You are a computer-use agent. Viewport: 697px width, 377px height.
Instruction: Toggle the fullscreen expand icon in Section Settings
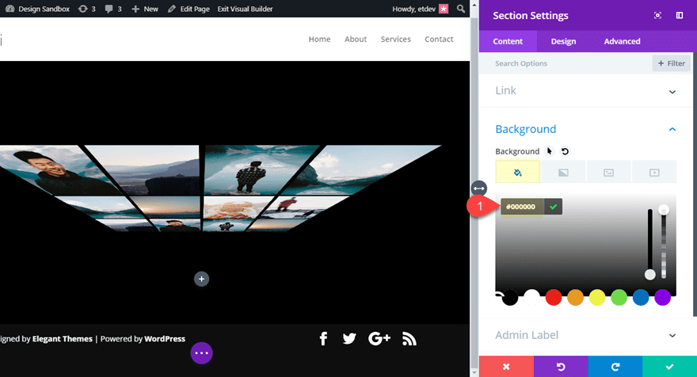[x=657, y=16]
